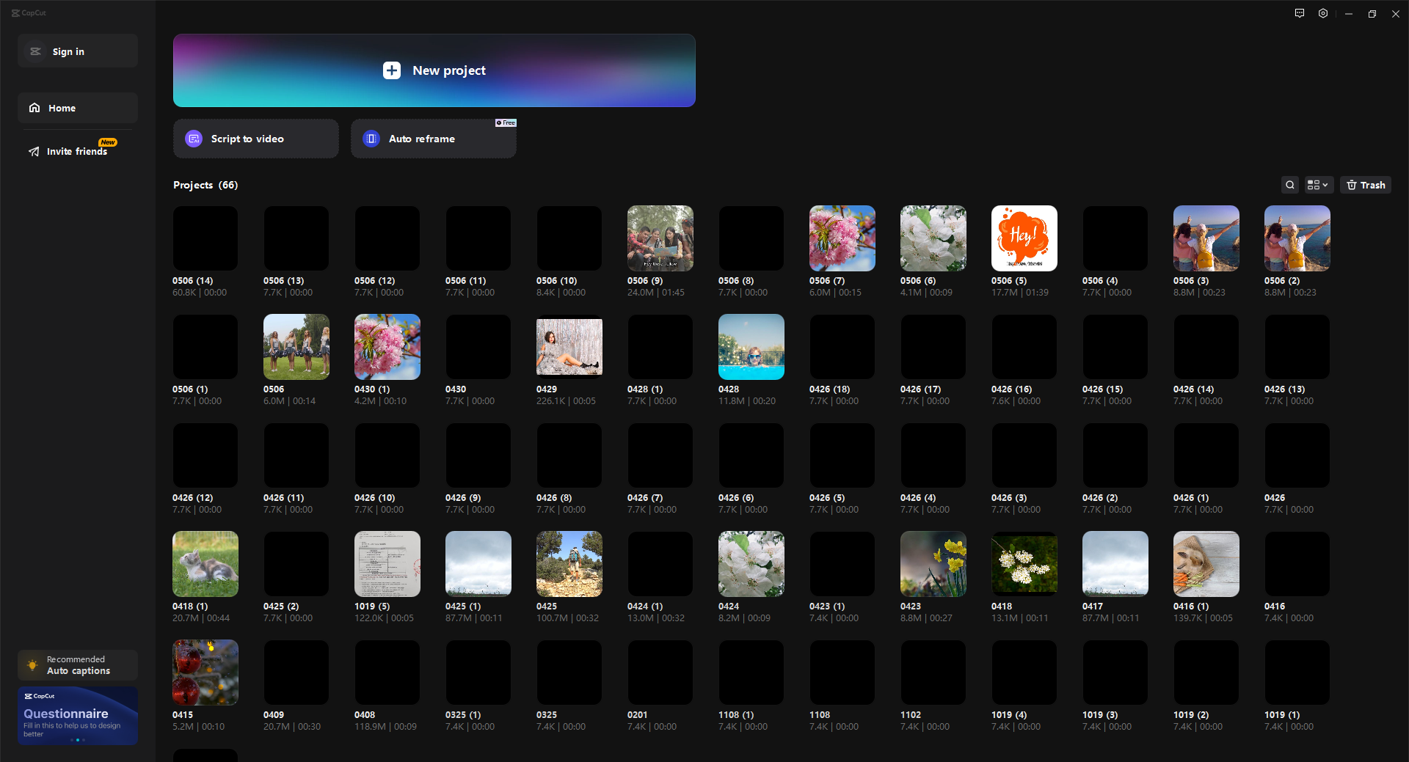The height and width of the screenshot is (762, 1409).
Task: Open project 0426 (9) black thumbnail
Action: [478, 455]
